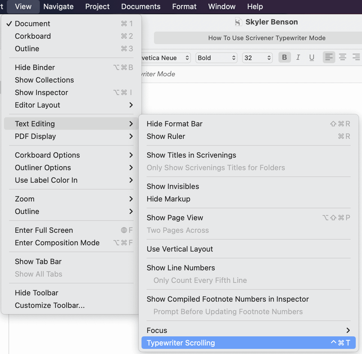
Task: Select center text alignment icon
Action: [x=342, y=57]
